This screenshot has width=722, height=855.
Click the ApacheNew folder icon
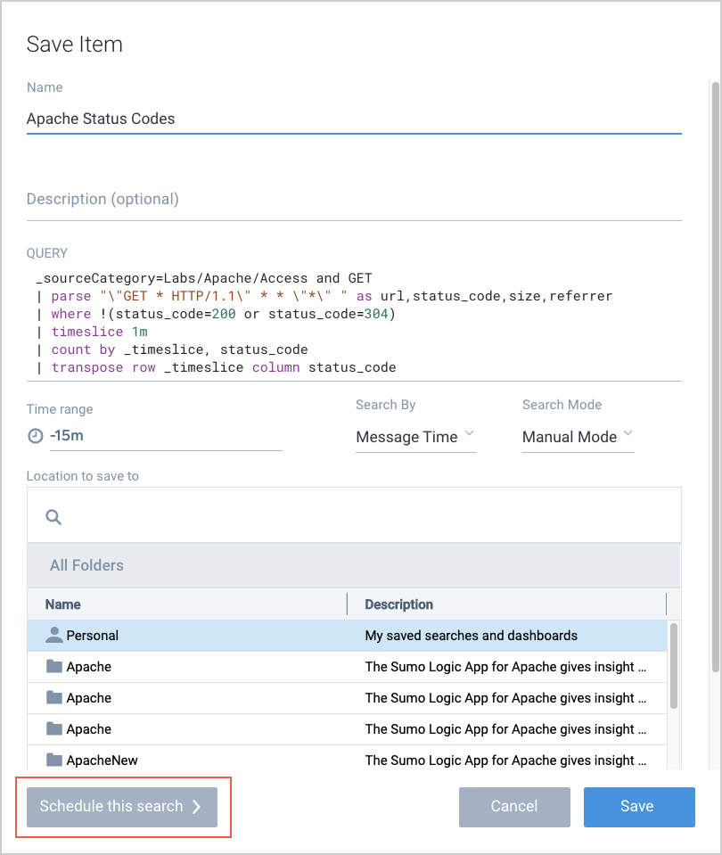coord(54,760)
